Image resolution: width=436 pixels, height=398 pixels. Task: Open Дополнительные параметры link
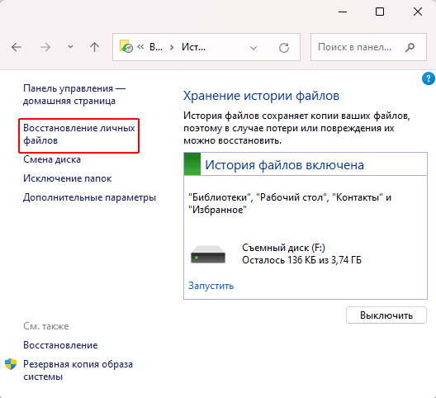tap(89, 197)
